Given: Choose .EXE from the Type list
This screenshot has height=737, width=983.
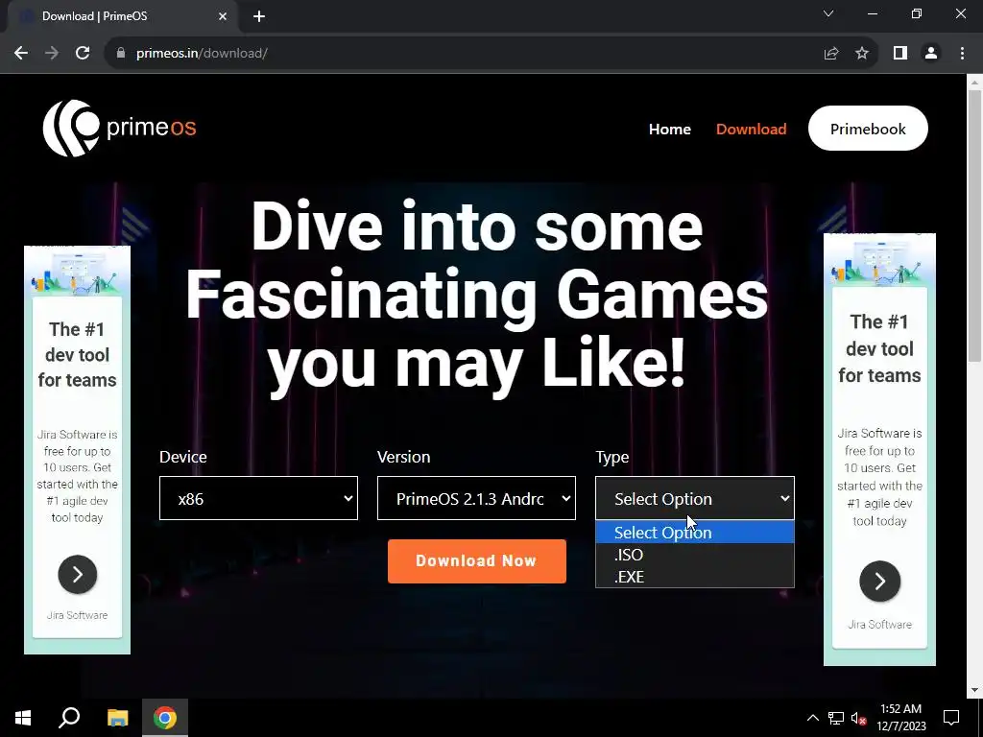Looking at the screenshot, I should coord(695,577).
